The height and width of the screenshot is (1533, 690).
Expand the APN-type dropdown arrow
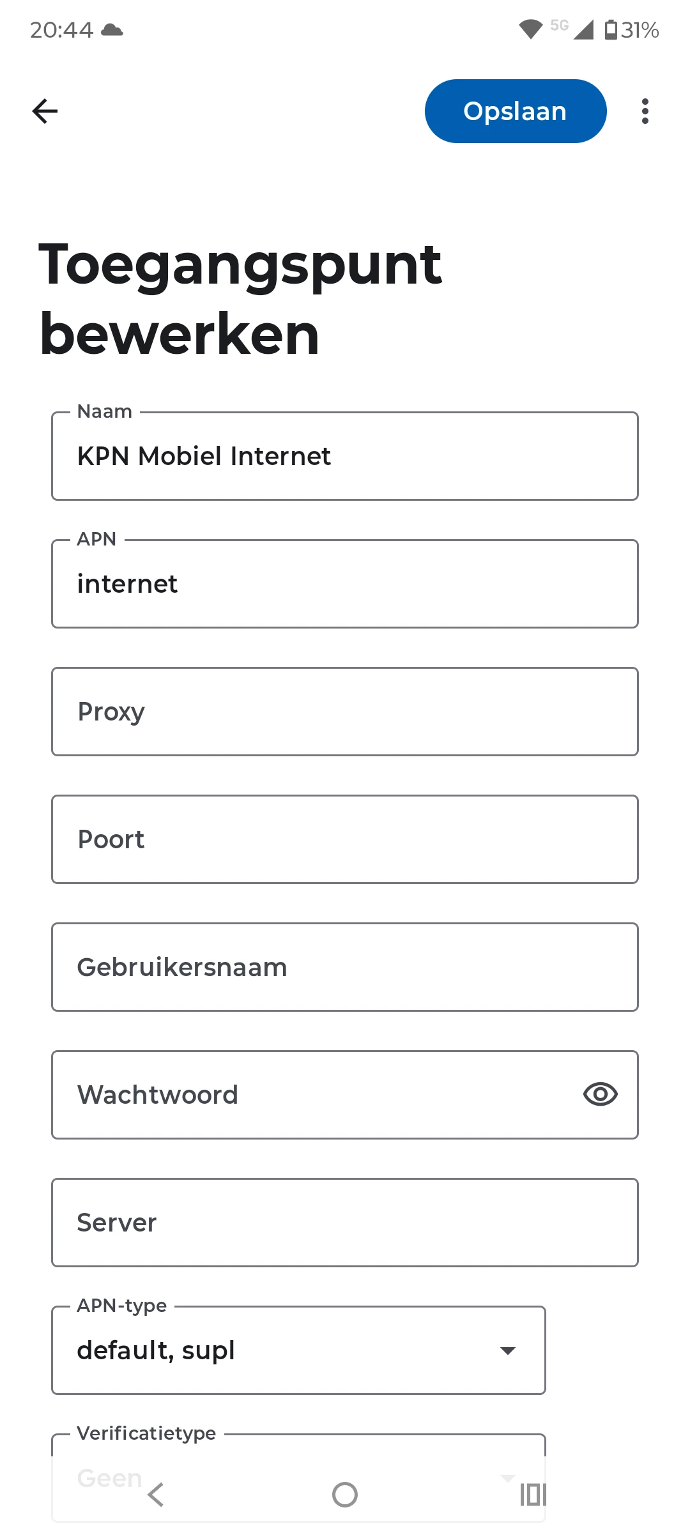(508, 1350)
